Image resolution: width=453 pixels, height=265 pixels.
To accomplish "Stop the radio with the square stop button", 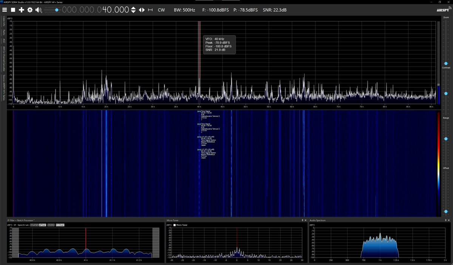I will [x=13, y=10].
